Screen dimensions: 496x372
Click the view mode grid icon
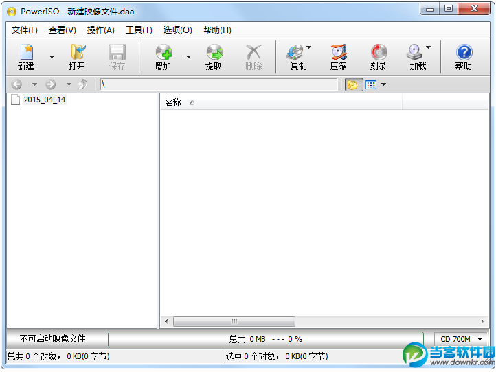[x=371, y=84]
